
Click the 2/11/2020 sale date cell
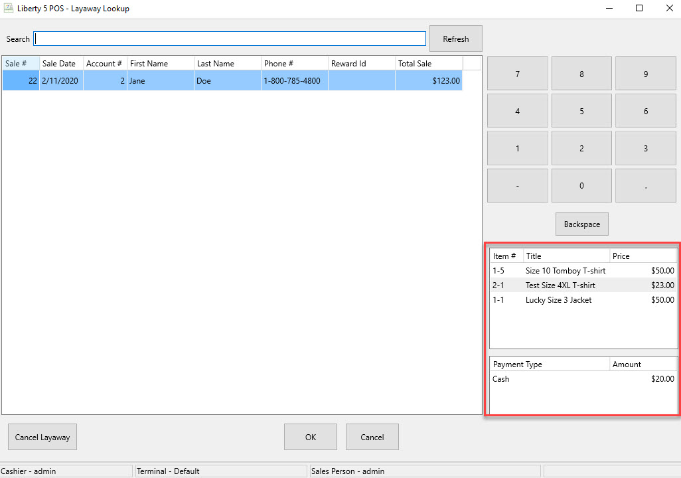61,81
